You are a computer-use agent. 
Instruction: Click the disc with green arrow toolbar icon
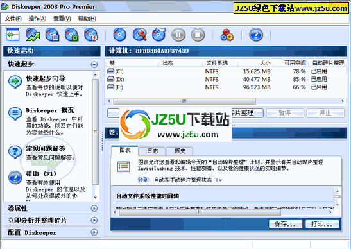(x=33, y=35)
